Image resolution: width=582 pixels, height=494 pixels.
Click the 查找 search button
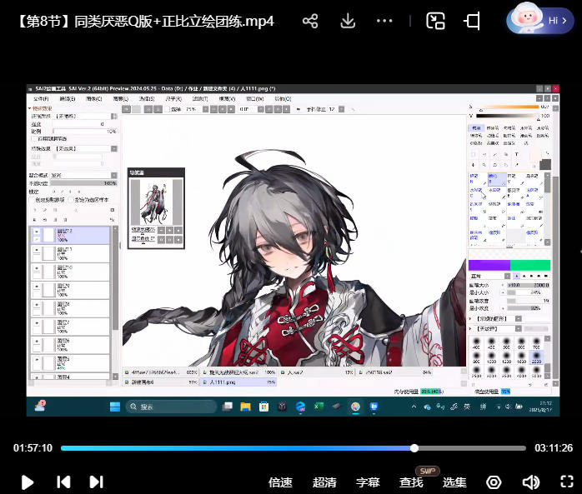pos(411,482)
